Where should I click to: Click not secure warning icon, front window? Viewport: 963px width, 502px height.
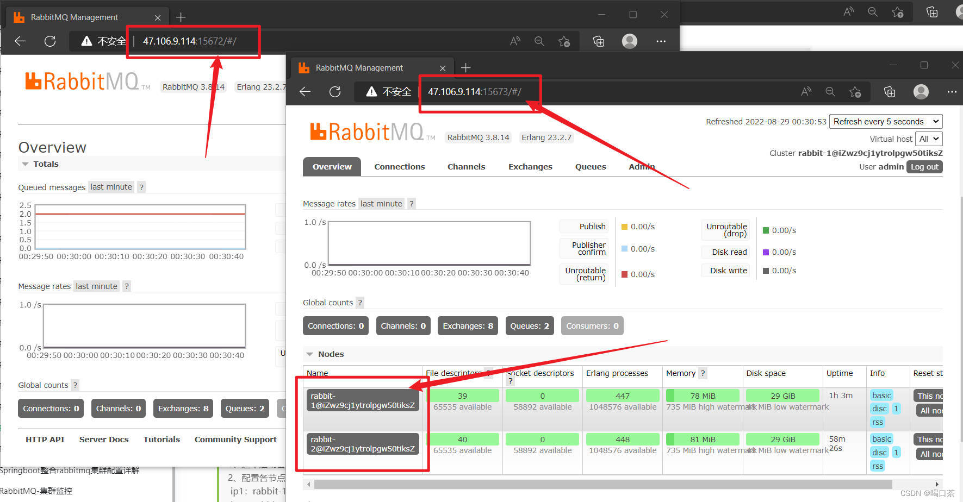click(x=371, y=92)
